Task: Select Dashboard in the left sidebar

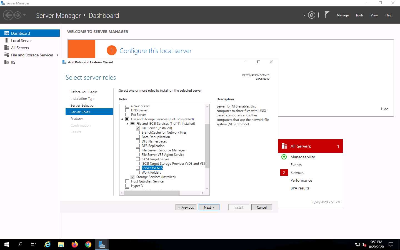Action: pos(30,33)
